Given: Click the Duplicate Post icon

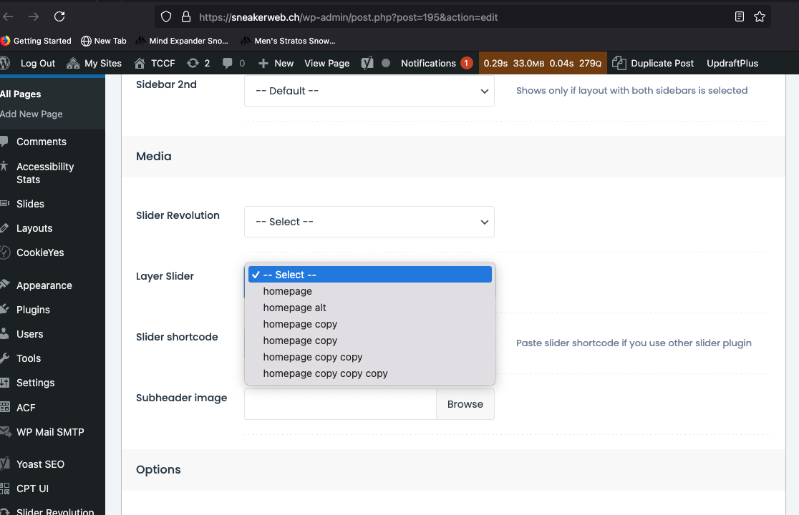Looking at the screenshot, I should (x=619, y=63).
